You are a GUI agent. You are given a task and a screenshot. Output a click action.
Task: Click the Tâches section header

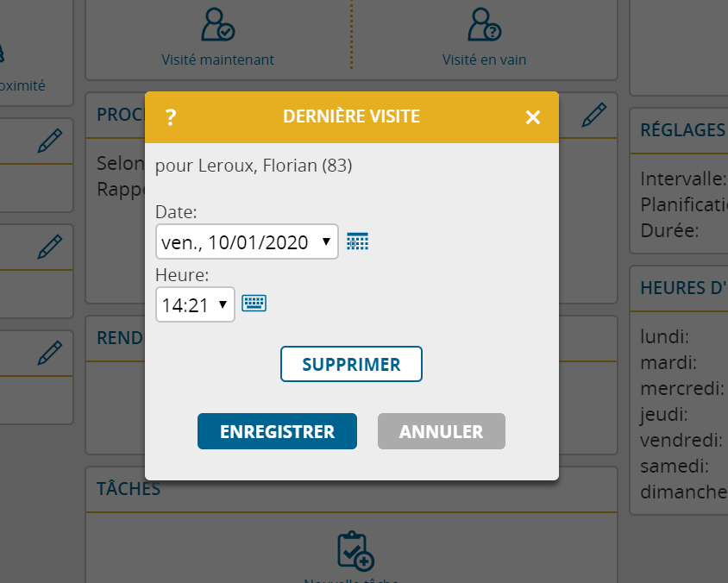point(129,489)
